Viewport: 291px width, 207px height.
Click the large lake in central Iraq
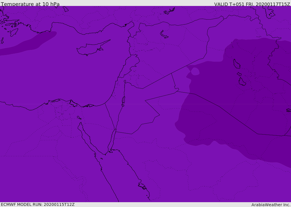[237, 64]
